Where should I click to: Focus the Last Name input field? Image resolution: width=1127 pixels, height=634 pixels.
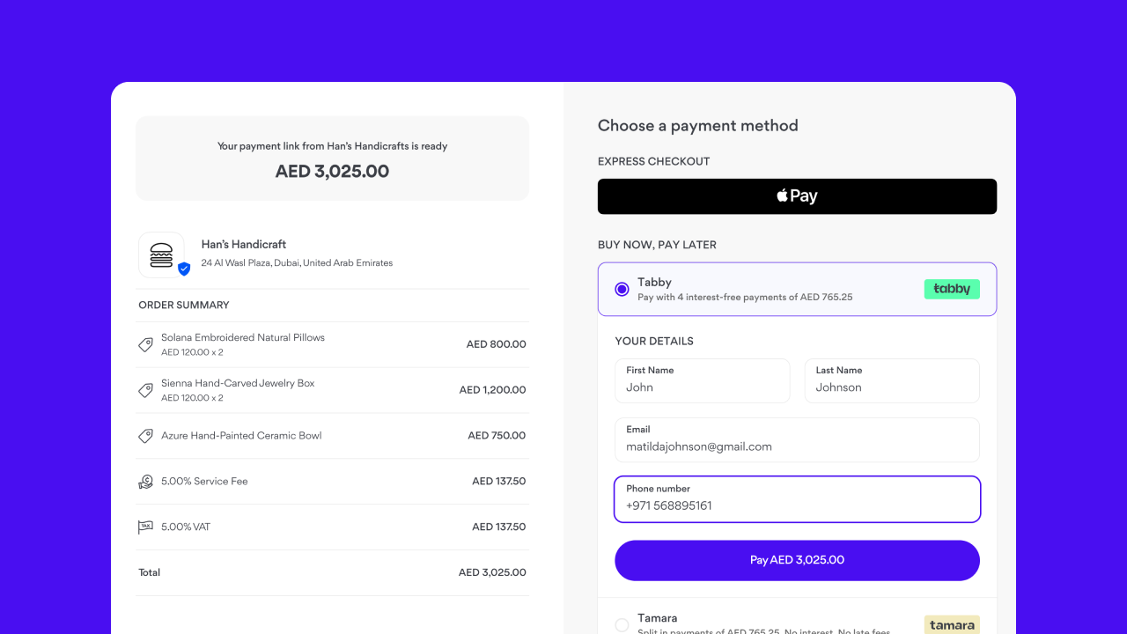click(892, 380)
